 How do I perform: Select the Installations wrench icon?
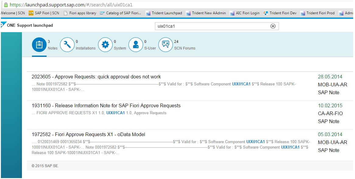pos(67,45)
